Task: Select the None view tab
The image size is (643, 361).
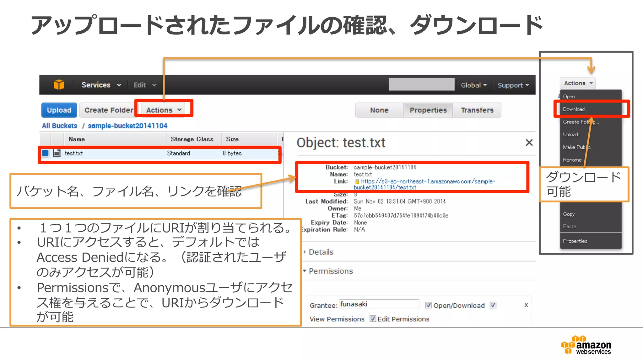Action: click(x=379, y=110)
